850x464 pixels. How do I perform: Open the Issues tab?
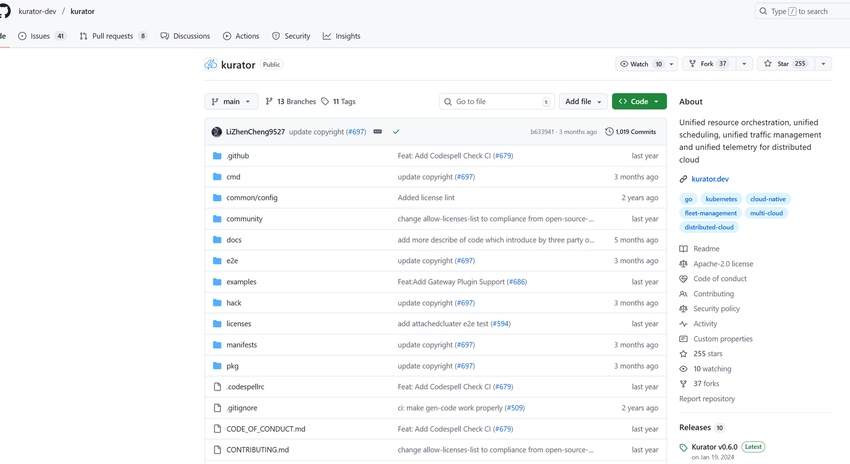[x=42, y=36]
